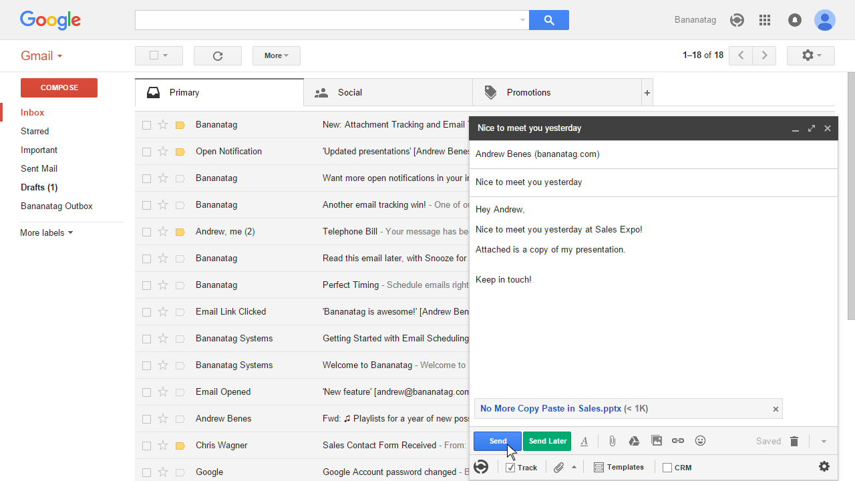Switch to the Social tab
This screenshot has width=855, height=481.
(388, 93)
